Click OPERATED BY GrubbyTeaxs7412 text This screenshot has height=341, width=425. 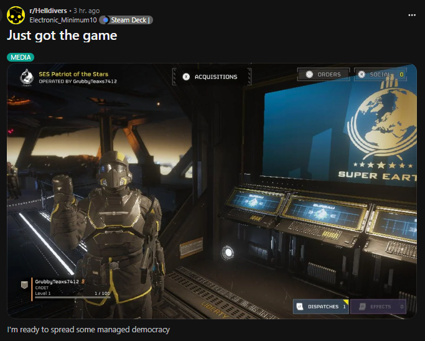click(78, 82)
